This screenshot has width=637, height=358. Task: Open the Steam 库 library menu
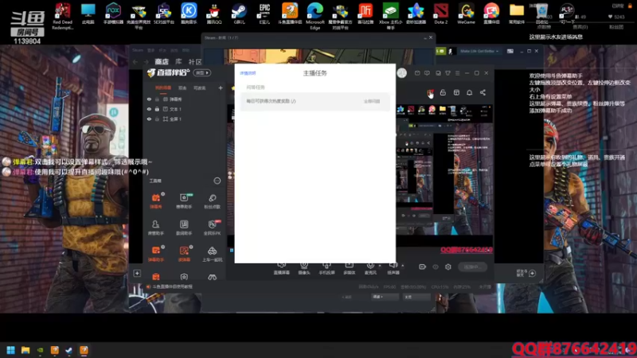coord(178,62)
